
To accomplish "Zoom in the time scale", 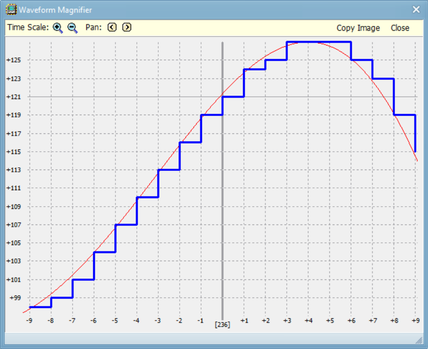I will (58, 28).
